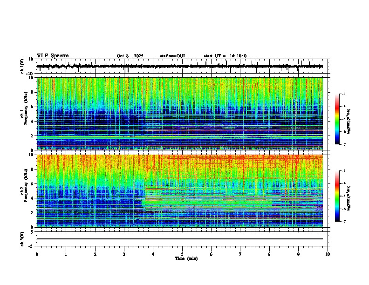The width and height of the screenshot is (369, 285).
Task: Click the "ch.3(V)" axis label
Action: click(22, 239)
